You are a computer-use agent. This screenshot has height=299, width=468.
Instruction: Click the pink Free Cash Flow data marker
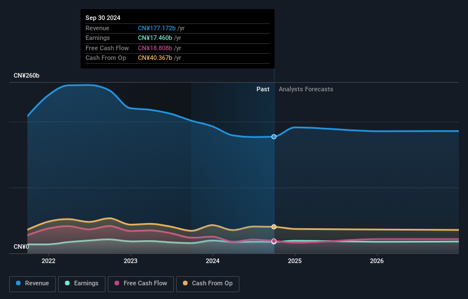coord(274,241)
